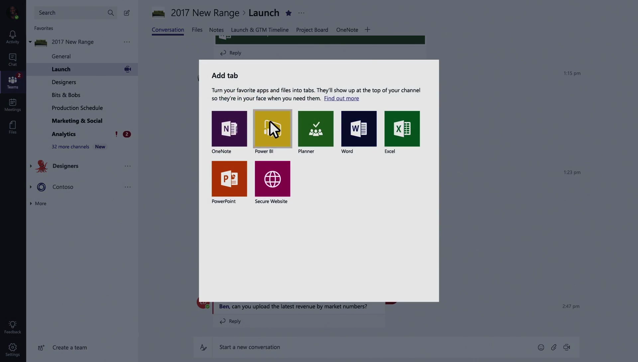The image size is (638, 362).
Task: Open Feedback lightbulb icon
Action: (x=13, y=327)
